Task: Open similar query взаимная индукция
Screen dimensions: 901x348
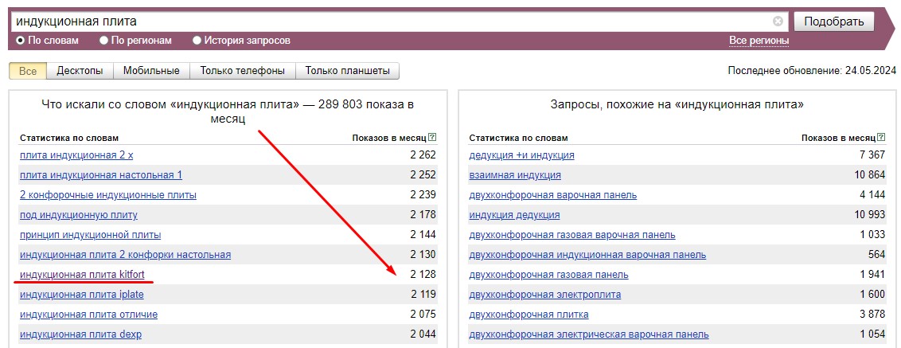Action: point(515,175)
